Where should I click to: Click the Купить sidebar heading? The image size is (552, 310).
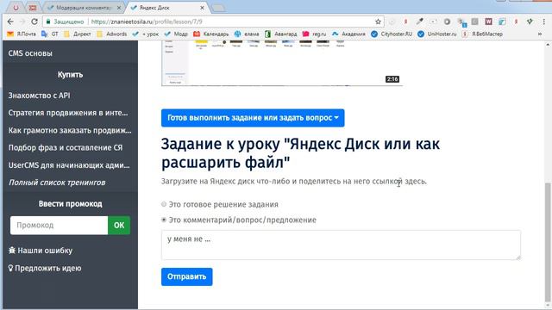[70, 75]
